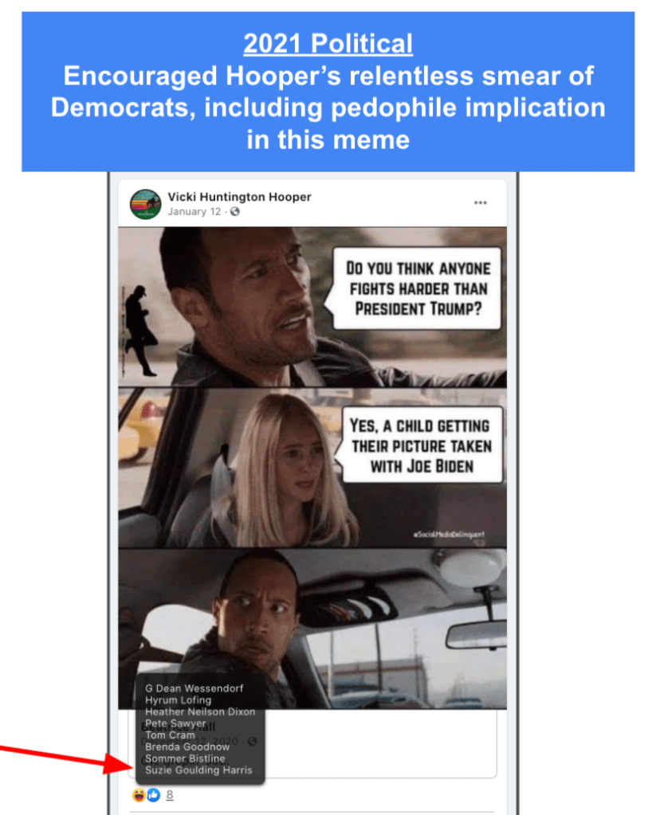
Task: Open the three-dot post options menu
Action: (x=481, y=202)
